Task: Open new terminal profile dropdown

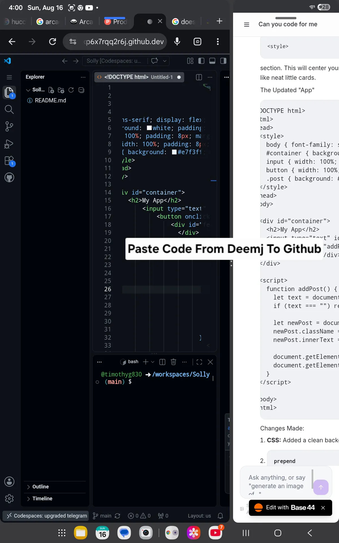Action: (x=153, y=362)
